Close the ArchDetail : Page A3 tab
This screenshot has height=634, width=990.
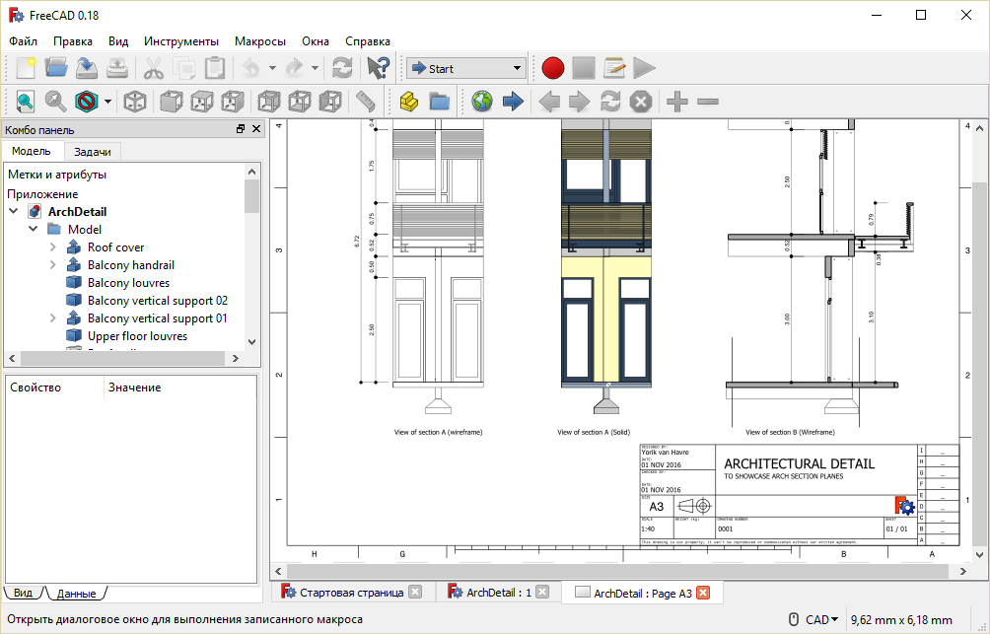(x=703, y=593)
